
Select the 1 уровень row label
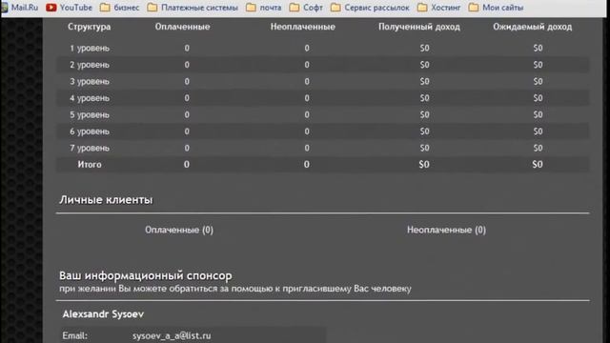point(90,49)
